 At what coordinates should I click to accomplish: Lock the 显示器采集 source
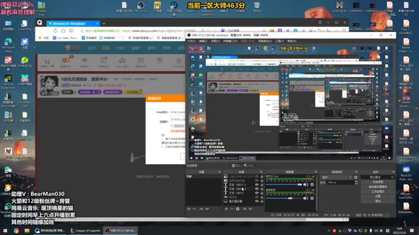click(262, 201)
